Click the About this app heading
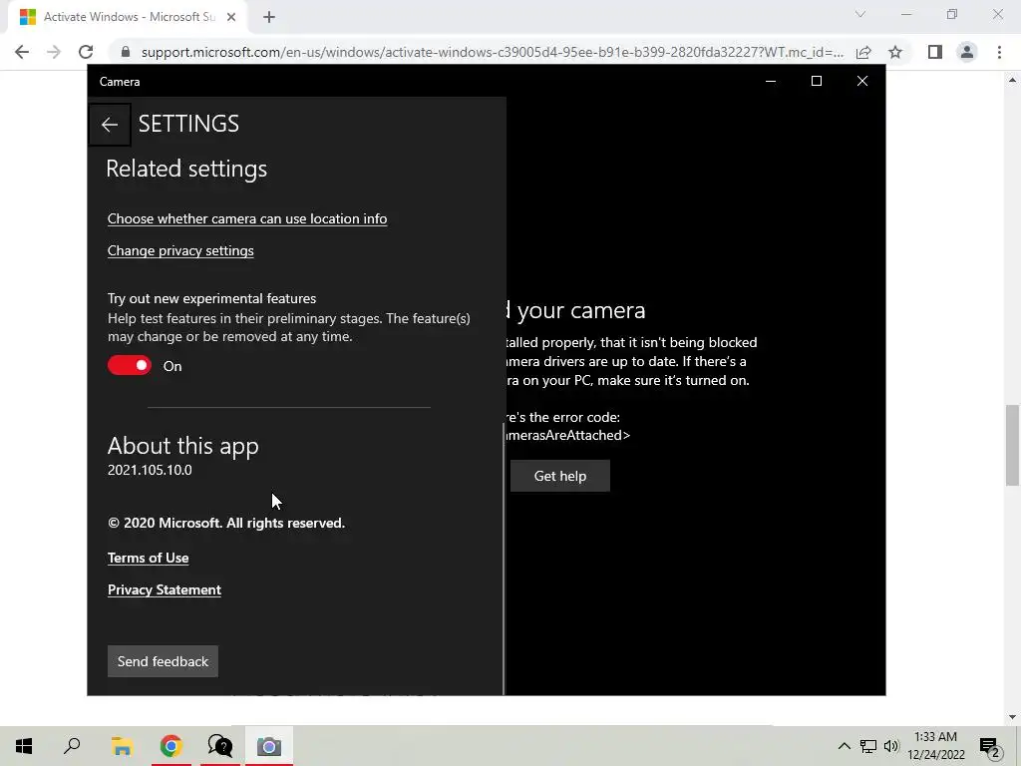 tap(183, 446)
